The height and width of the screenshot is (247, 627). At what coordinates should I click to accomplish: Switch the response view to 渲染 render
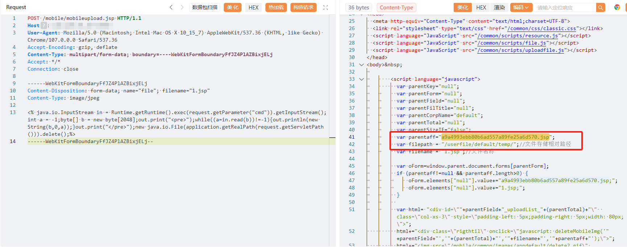pyautogui.click(x=499, y=7)
